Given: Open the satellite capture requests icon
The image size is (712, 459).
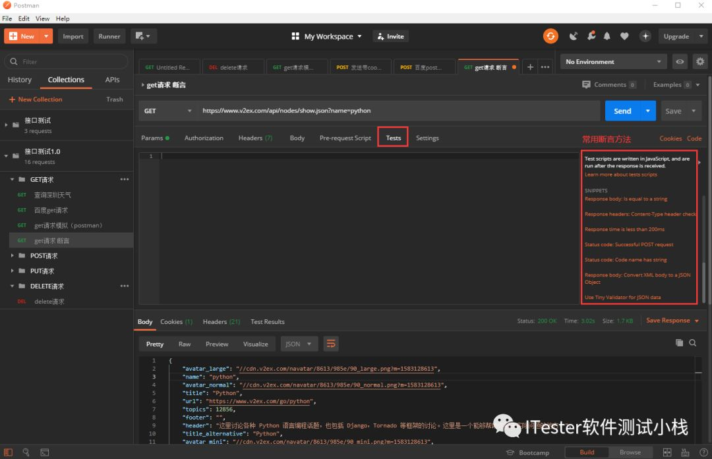Looking at the screenshot, I should point(574,36).
